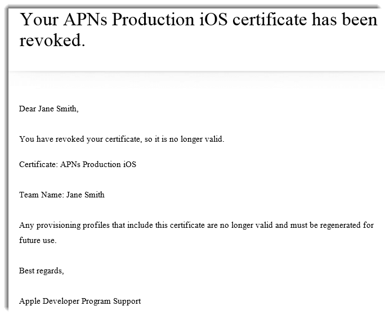
Task: Click the black bar at the left edge
Action: [x=4, y=169]
